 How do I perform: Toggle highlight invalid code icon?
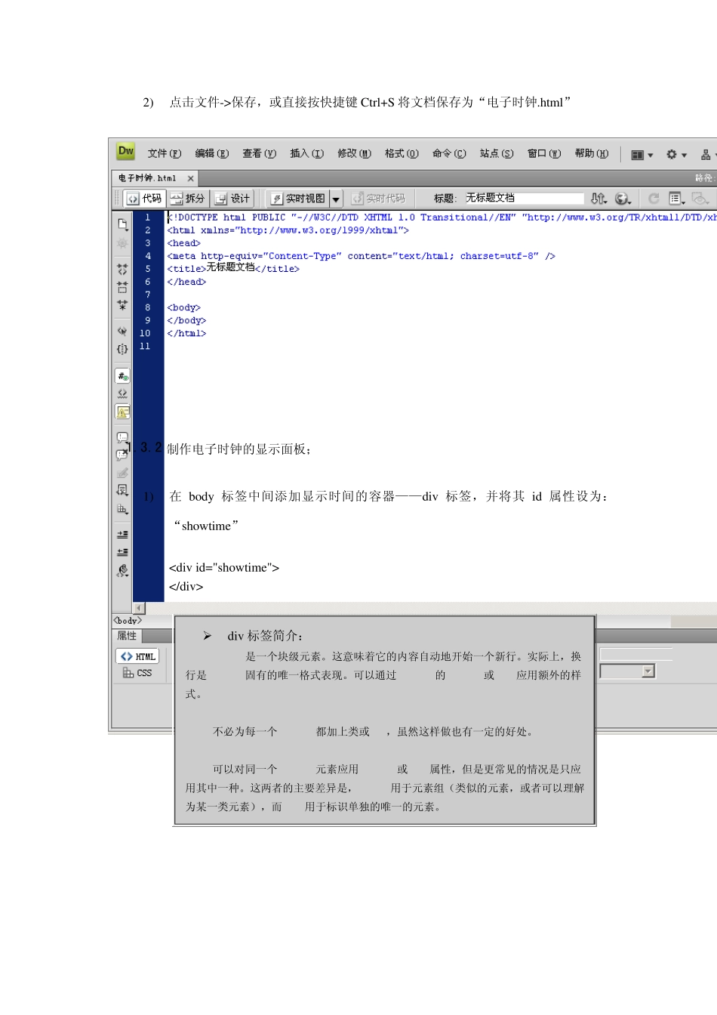point(122,393)
